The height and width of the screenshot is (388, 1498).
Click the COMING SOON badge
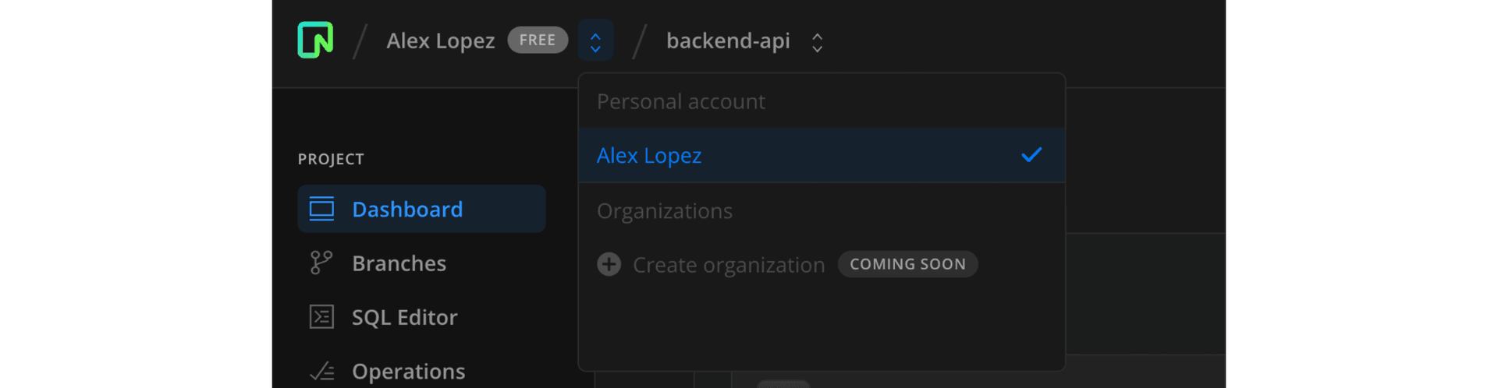tap(907, 264)
